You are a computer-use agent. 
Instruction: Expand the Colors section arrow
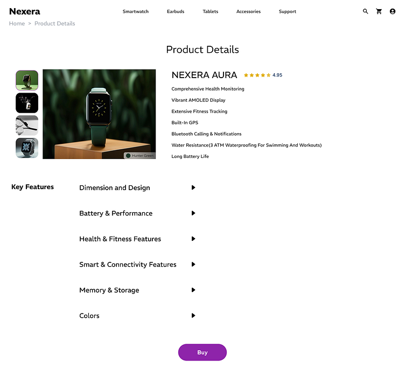point(193,316)
